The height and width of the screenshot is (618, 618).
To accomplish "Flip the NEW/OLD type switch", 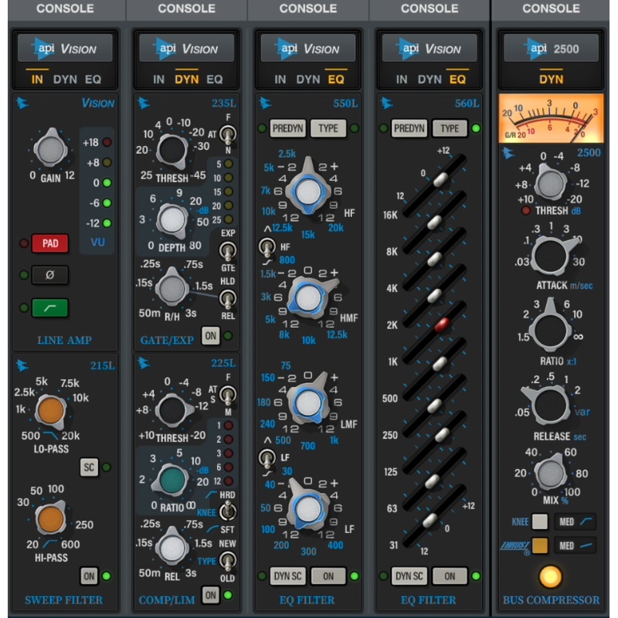I will pos(228,561).
